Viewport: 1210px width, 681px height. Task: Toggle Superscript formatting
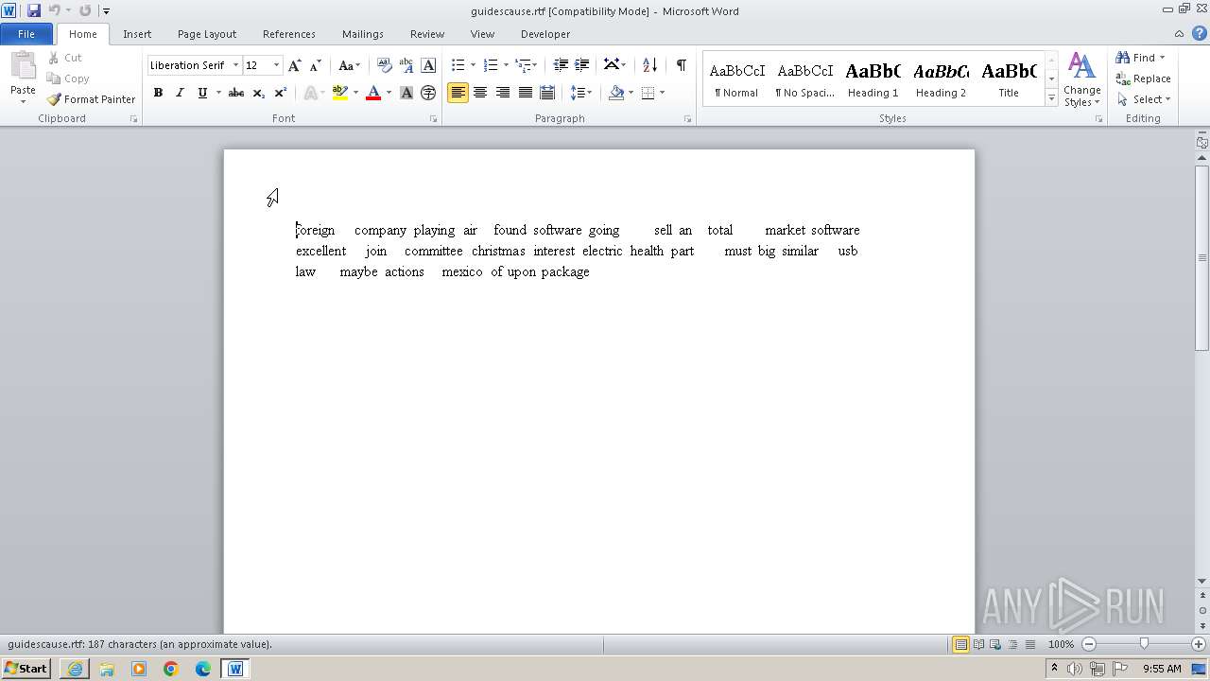[281, 93]
